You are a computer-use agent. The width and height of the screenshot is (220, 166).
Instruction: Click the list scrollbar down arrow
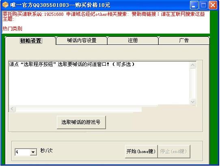pyautogui.click(x=193, y=102)
